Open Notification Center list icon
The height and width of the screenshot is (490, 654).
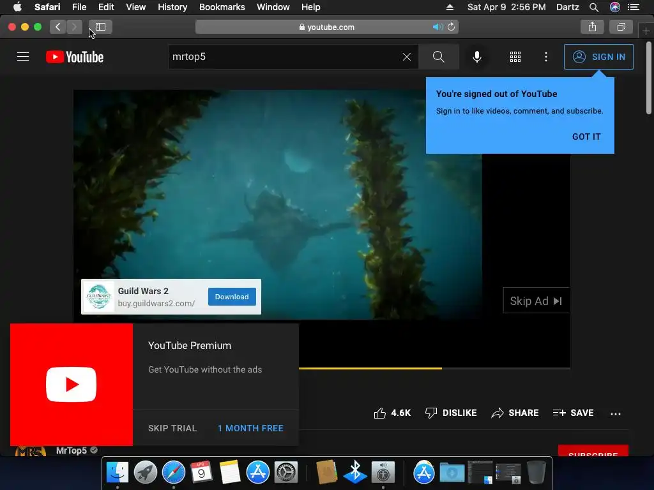click(633, 7)
